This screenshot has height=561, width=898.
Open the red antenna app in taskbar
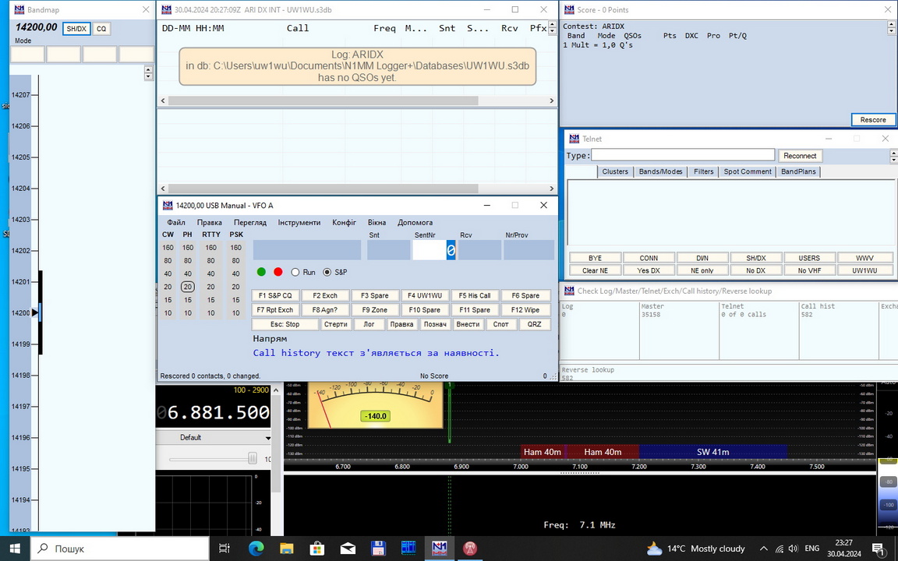[x=470, y=549]
